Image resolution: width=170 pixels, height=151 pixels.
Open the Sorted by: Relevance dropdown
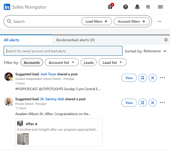coord(145,51)
